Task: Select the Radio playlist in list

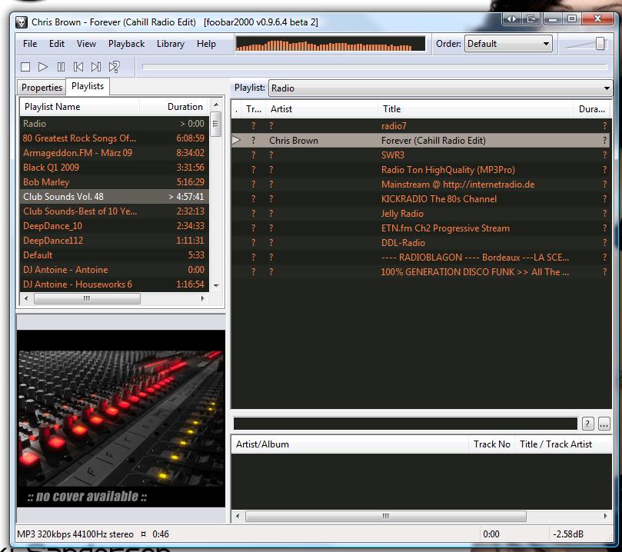Action: [x=115, y=124]
